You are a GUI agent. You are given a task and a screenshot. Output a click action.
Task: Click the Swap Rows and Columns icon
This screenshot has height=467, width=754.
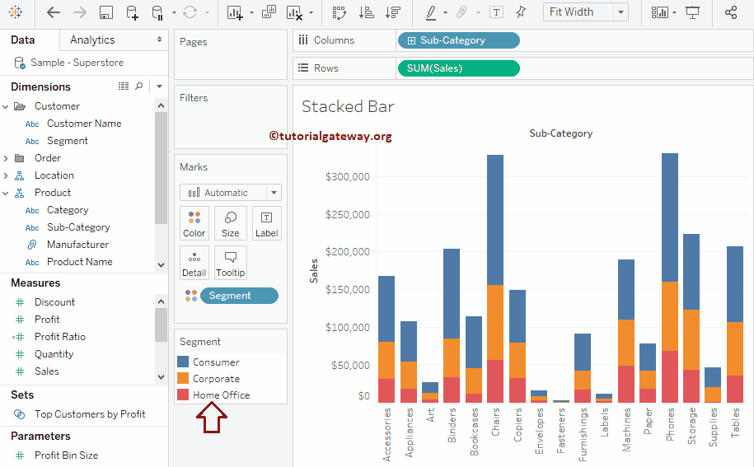(x=339, y=12)
